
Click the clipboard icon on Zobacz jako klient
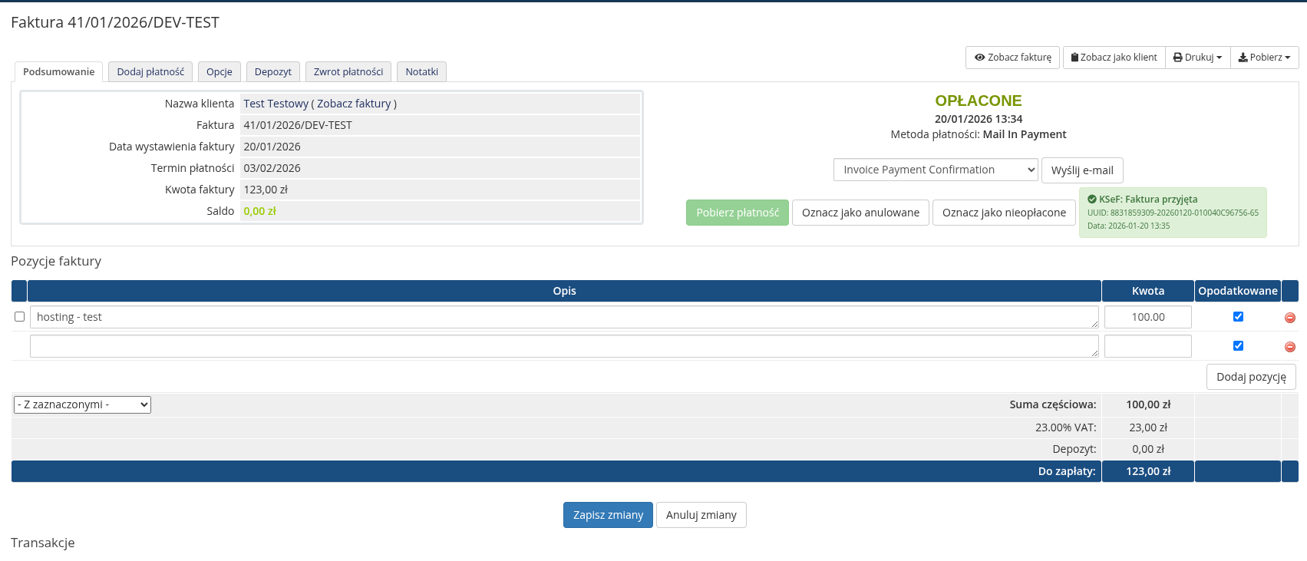click(x=1074, y=58)
